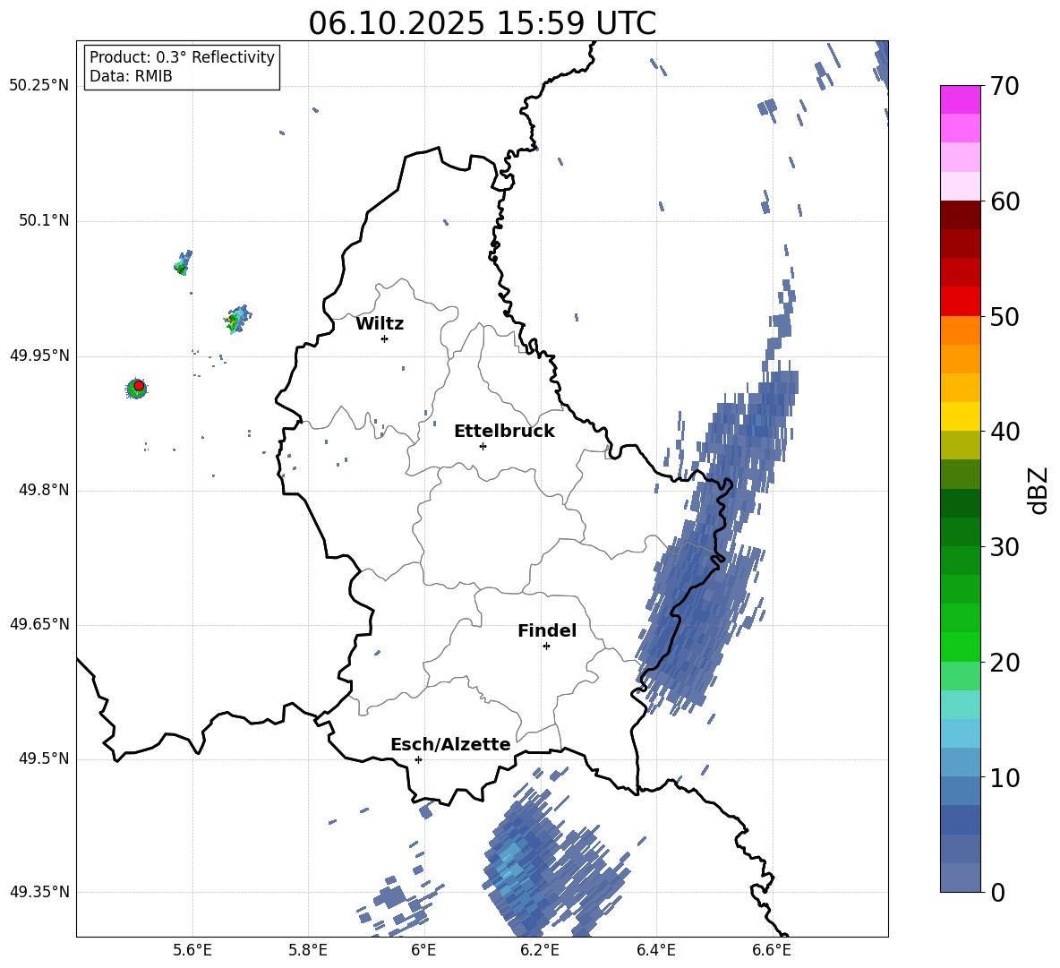1060x968 pixels.
Task: Click the 49.35°N latitude label
Action: pos(39,892)
